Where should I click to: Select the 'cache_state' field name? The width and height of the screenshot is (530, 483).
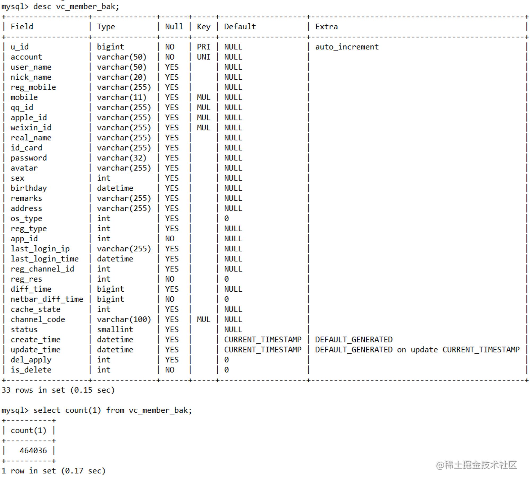pos(36,309)
